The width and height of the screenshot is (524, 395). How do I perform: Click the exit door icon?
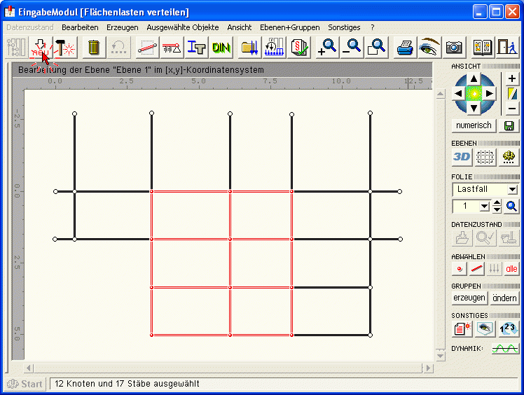pyautogui.click(x=506, y=48)
